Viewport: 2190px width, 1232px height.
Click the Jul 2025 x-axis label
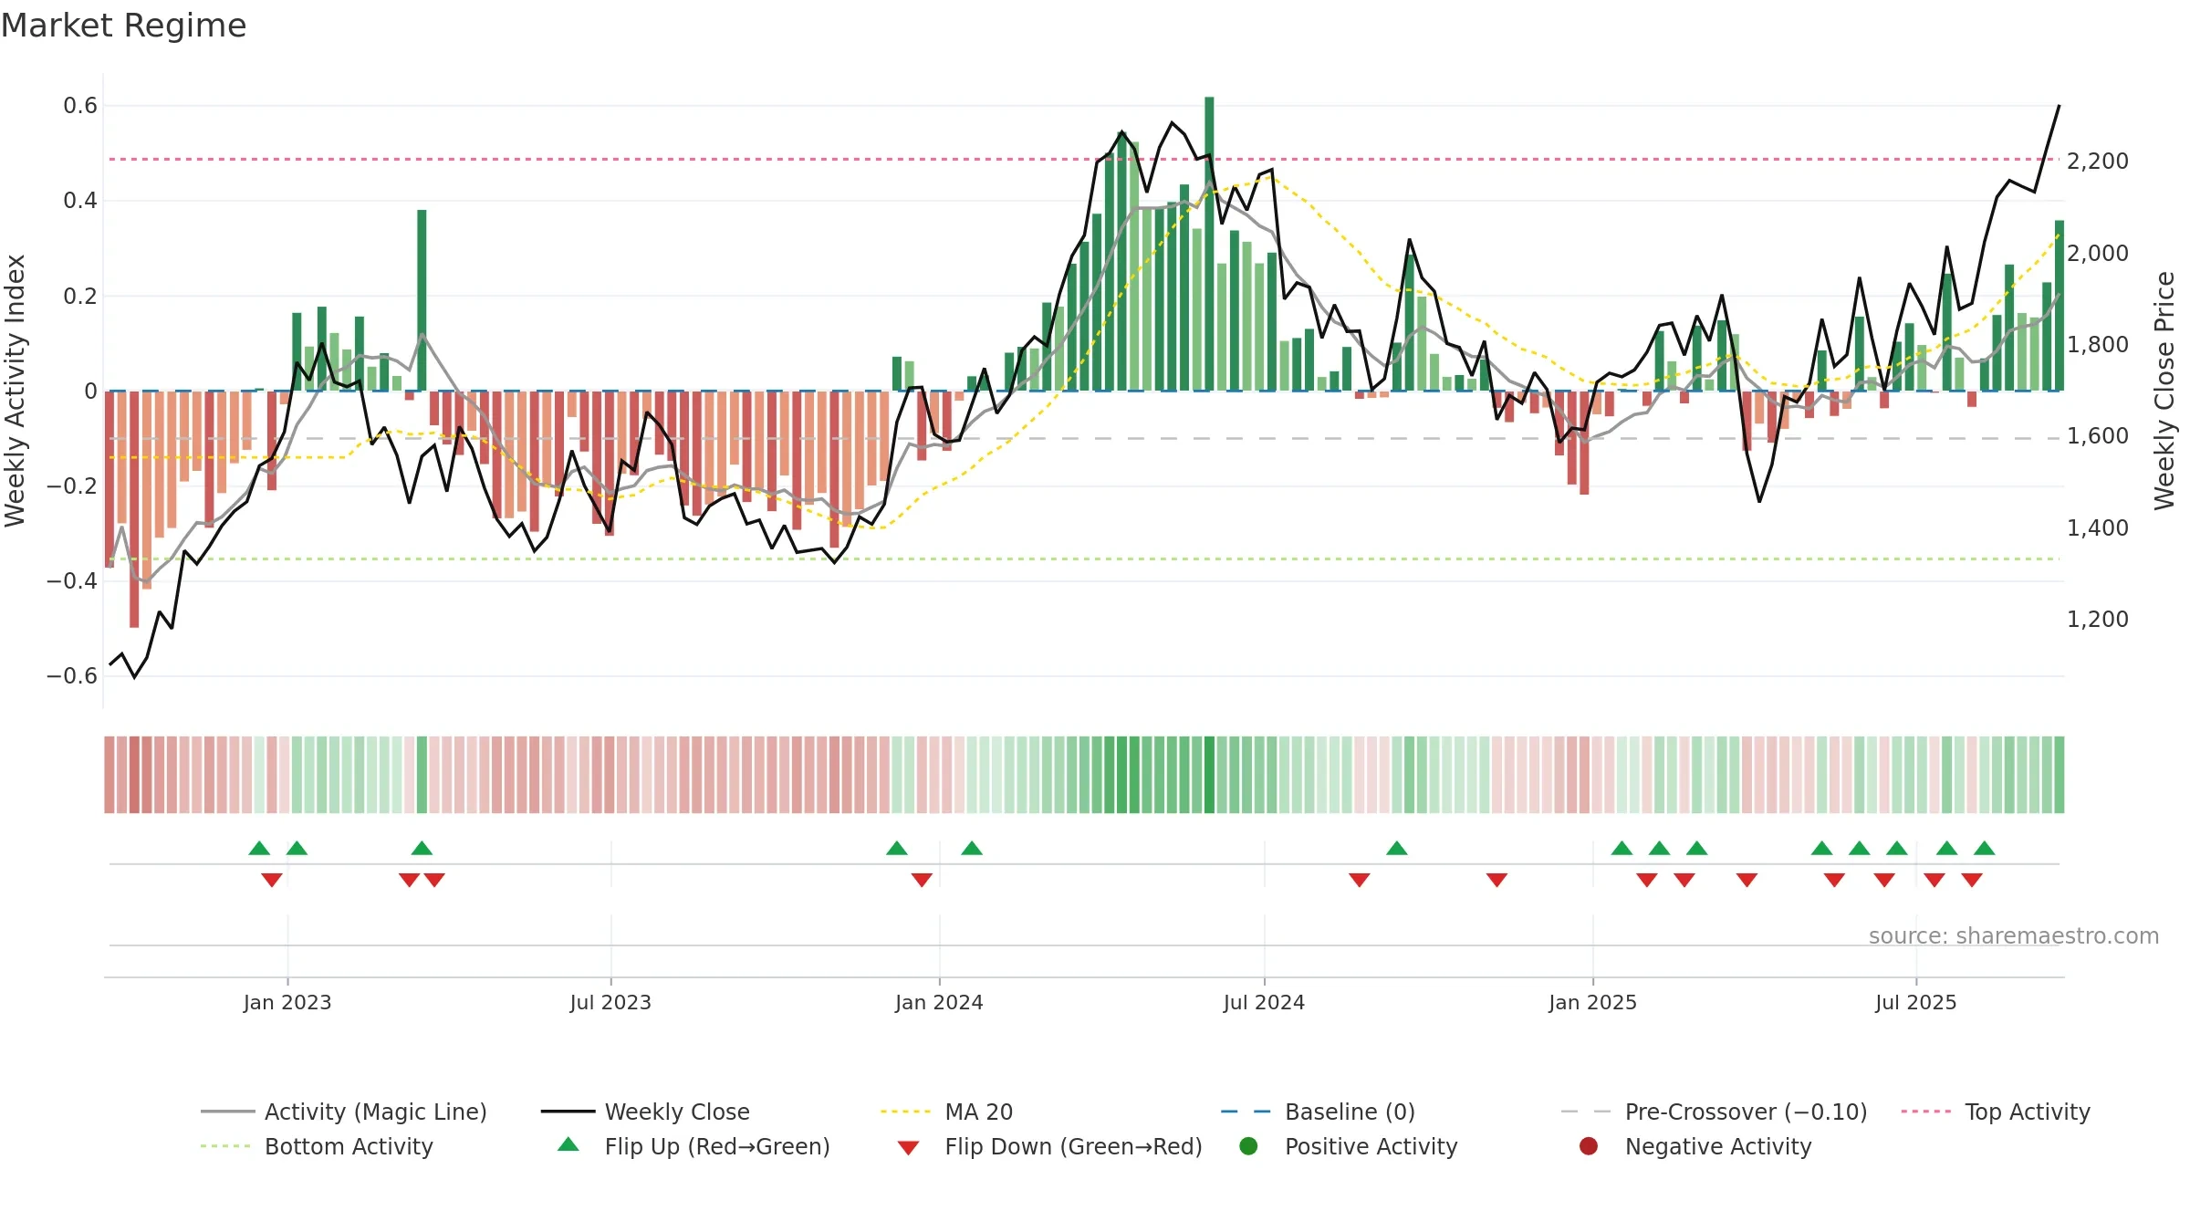tap(1916, 1002)
